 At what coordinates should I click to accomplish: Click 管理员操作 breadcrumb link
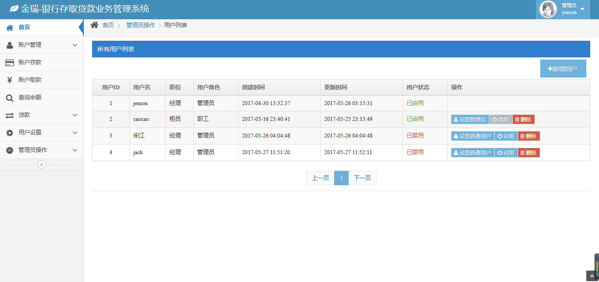point(141,25)
